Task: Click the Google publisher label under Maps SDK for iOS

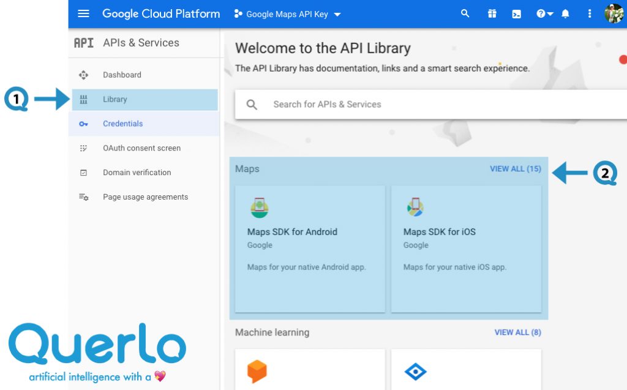Action: (416, 245)
